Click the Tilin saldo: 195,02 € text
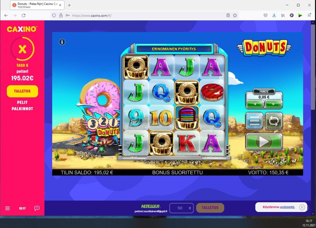This screenshot has width=316, height=228. pos(87,173)
